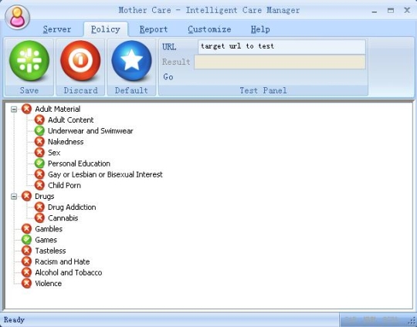This screenshot has width=417, height=327.
Task: Toggle the Sex category block icon
Action: click(39, 153)
